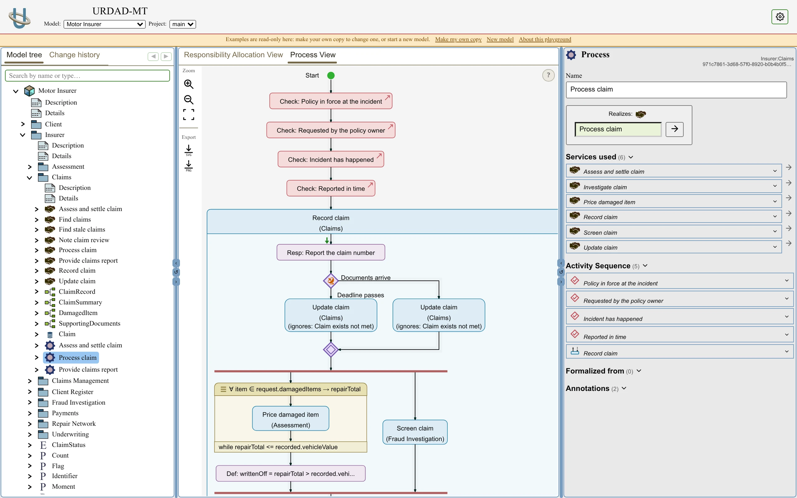
Task: Edit the Name field Process claim
Action: (x=676, y=90)
